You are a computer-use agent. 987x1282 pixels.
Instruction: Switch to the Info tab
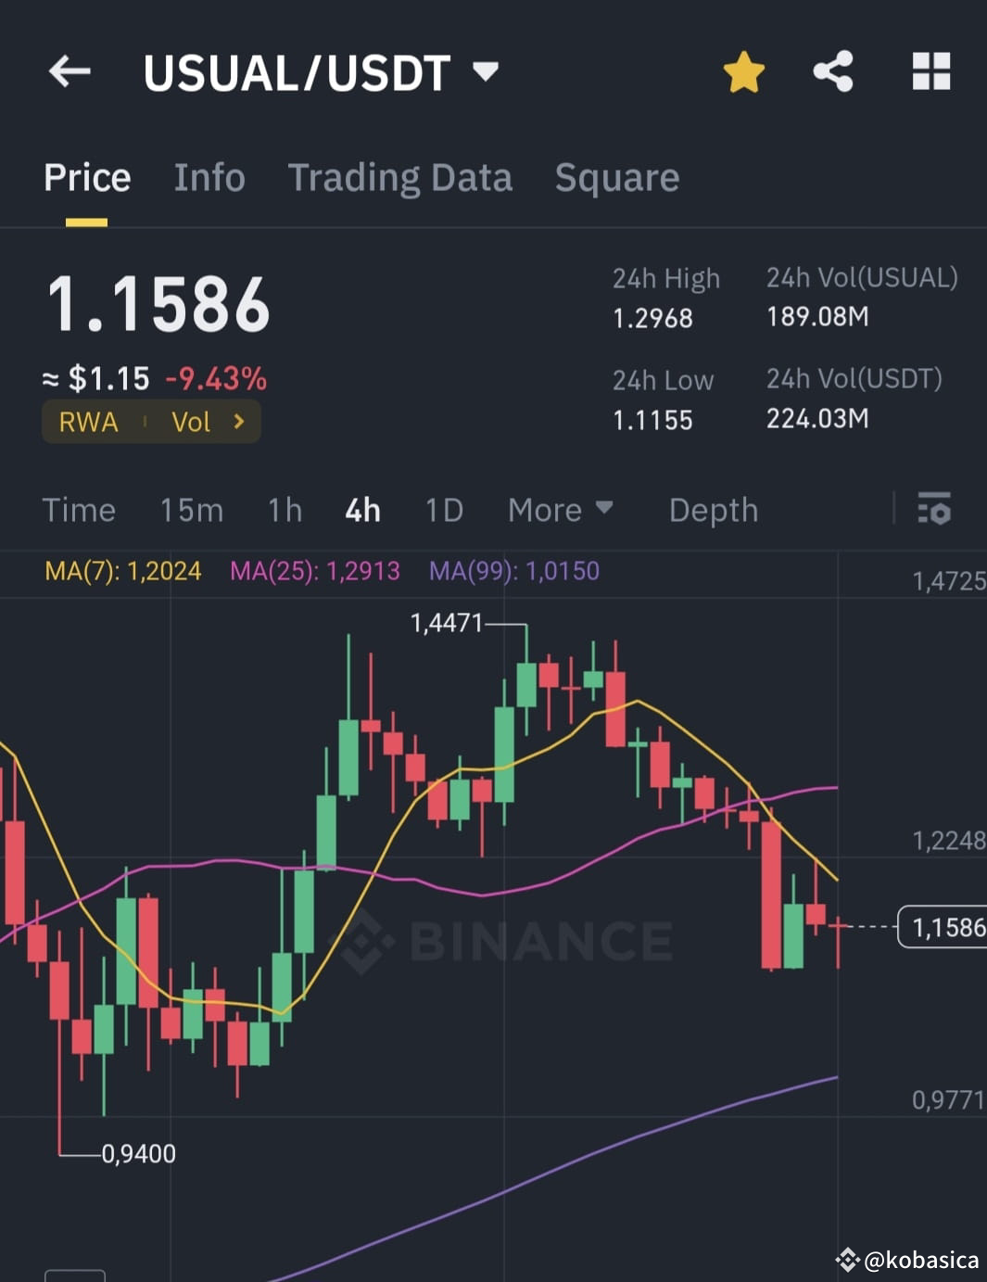click(x=209, y=177)
